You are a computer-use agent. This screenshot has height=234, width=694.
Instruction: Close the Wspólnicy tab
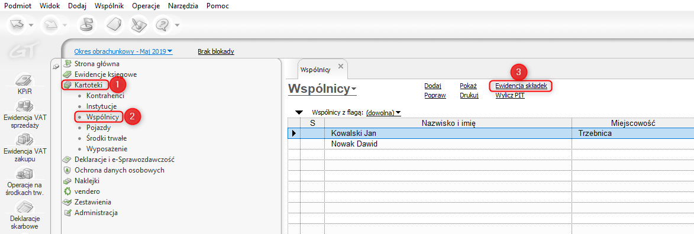point(340,66)
